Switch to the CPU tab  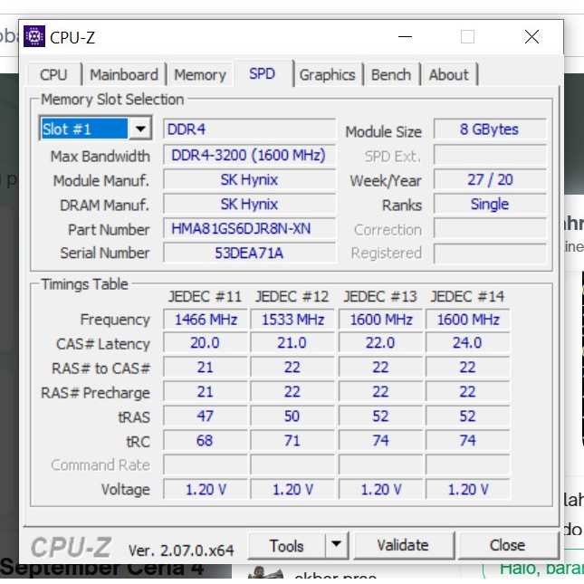click(53, 75)
